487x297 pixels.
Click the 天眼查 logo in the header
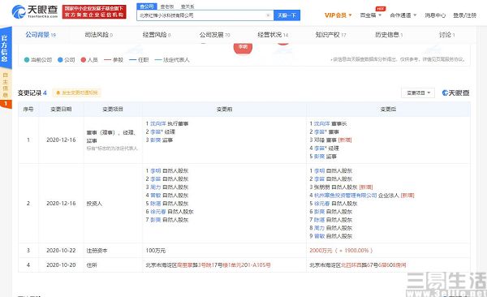click(x=34, y=11)
